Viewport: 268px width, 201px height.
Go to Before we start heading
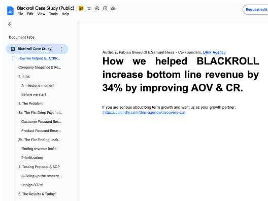click(34, 94)
